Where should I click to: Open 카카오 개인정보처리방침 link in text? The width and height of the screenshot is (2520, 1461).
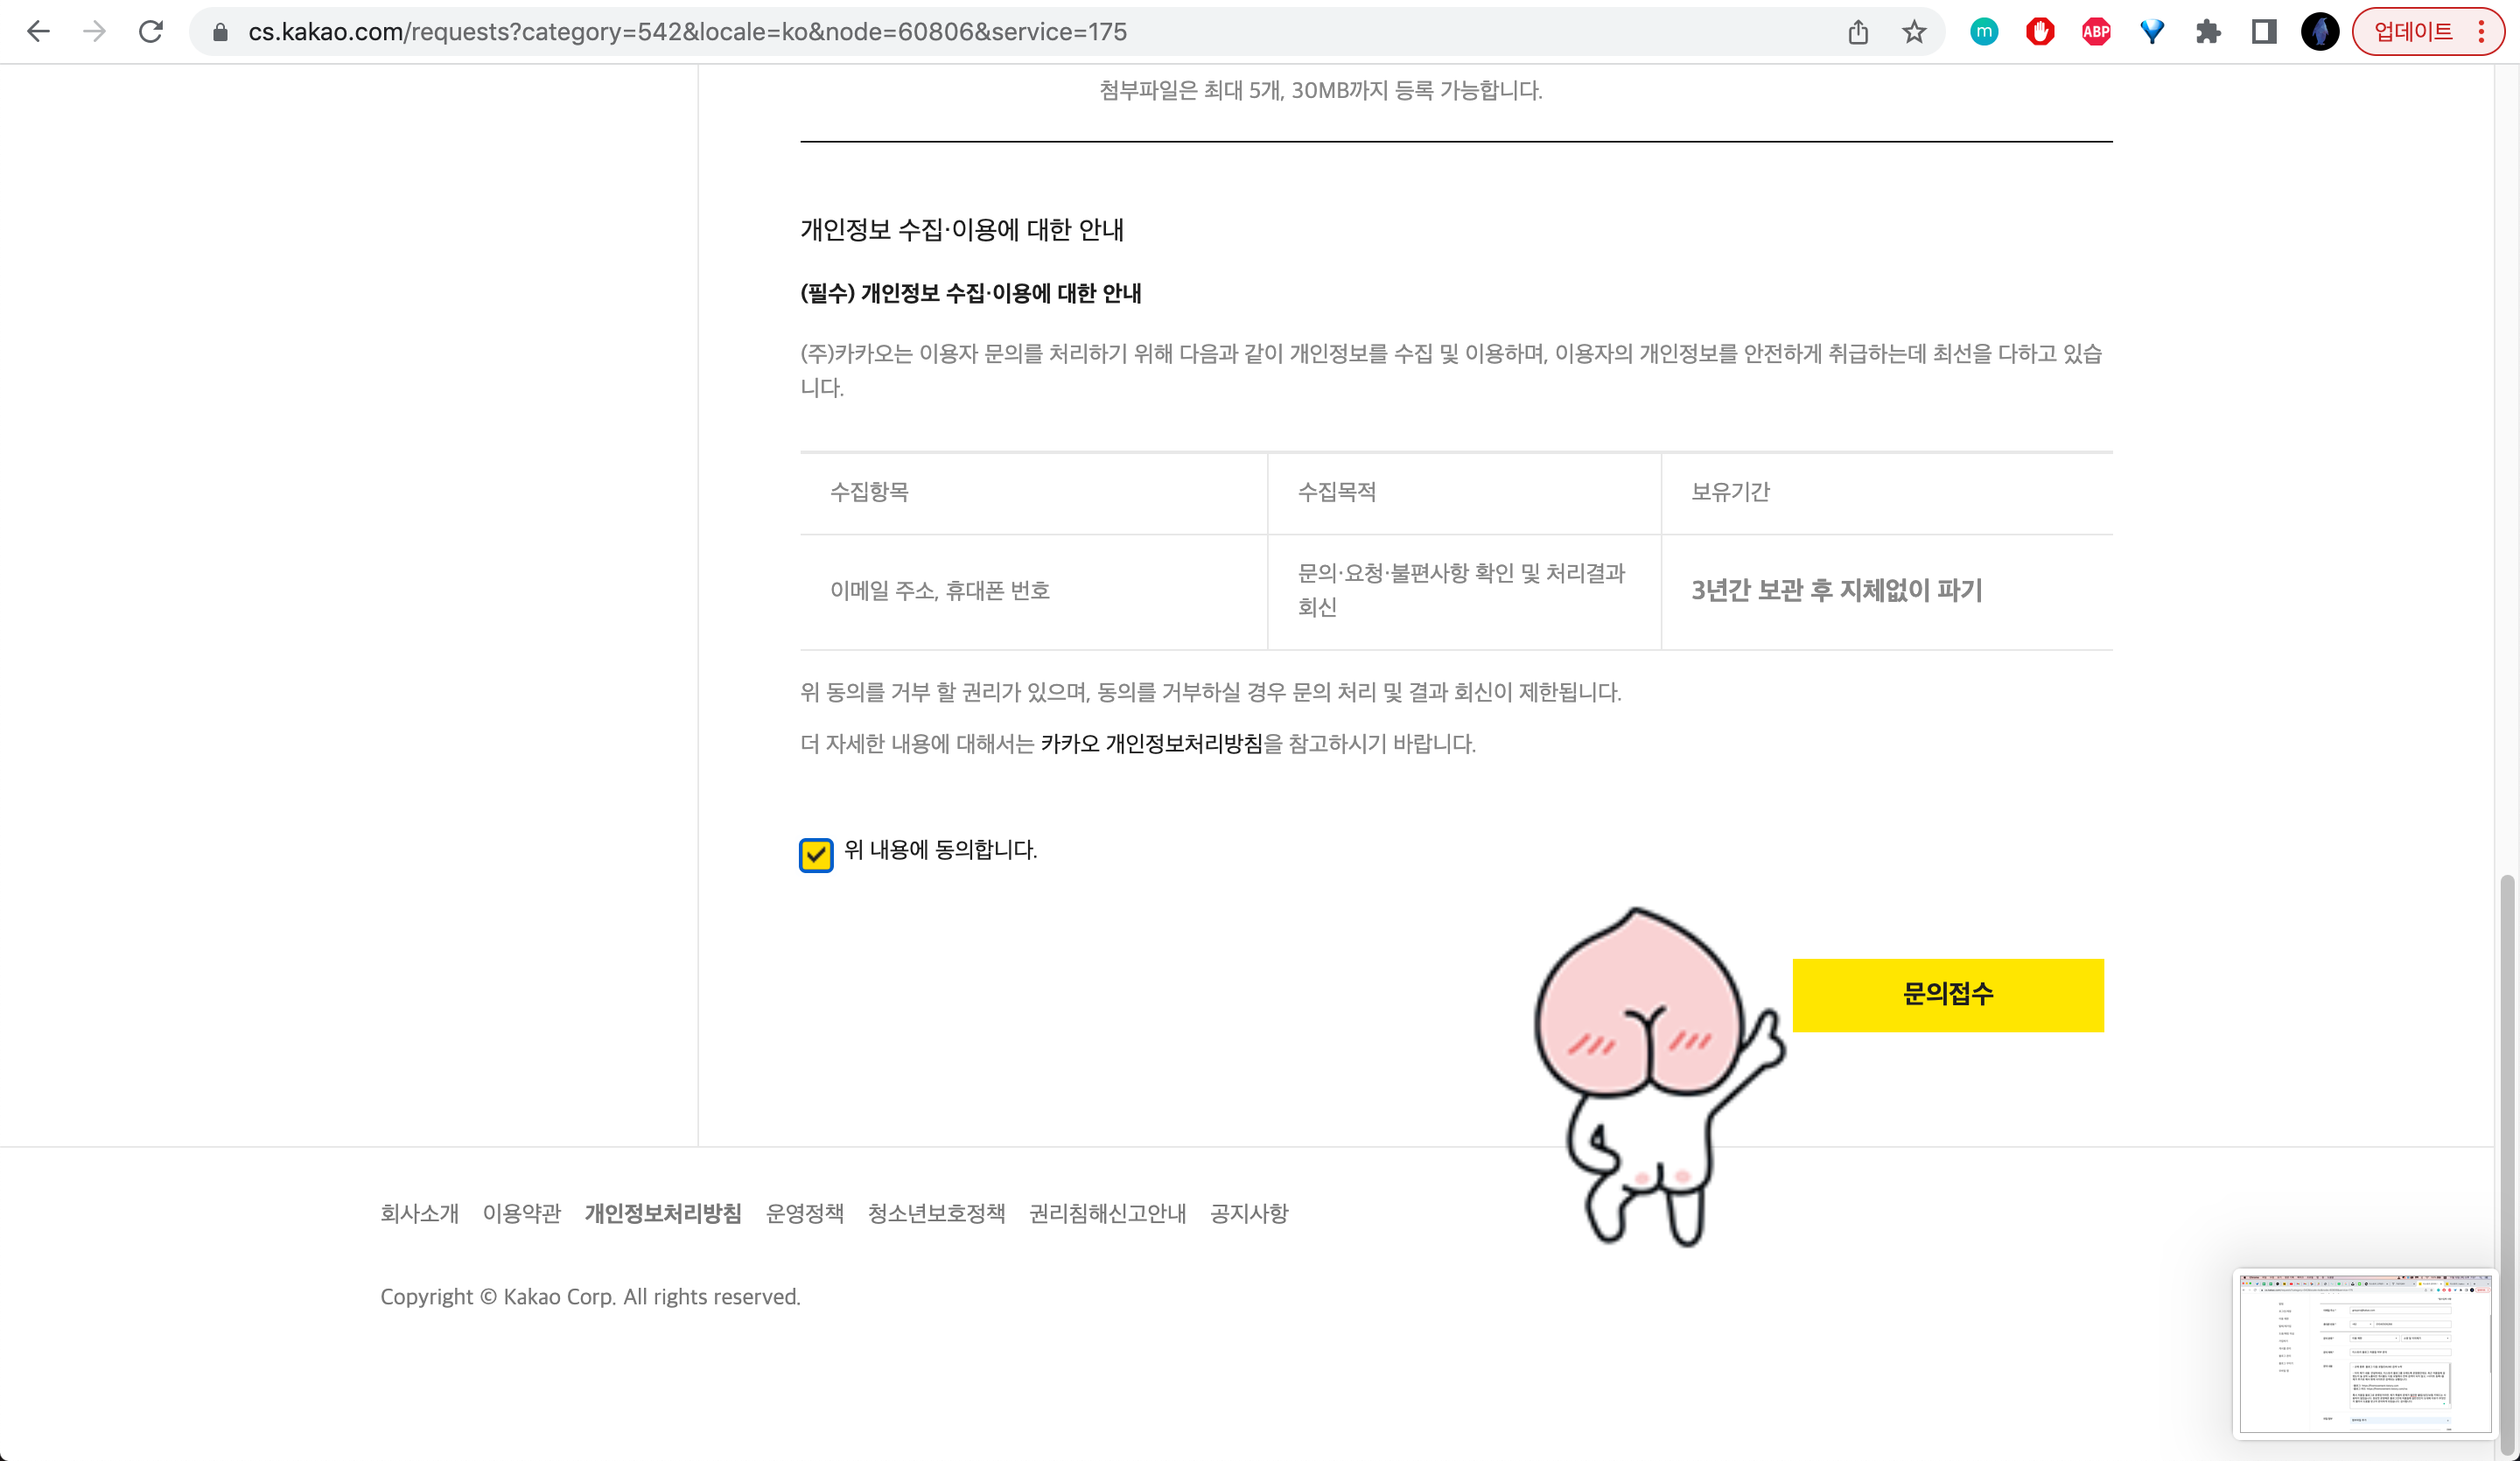pyautogui.click(x=1151, y=744)
